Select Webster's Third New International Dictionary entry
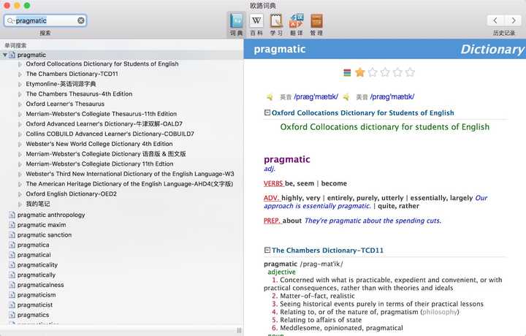The width and height of the screenshot is (526, 336). [x=130, y=174]
